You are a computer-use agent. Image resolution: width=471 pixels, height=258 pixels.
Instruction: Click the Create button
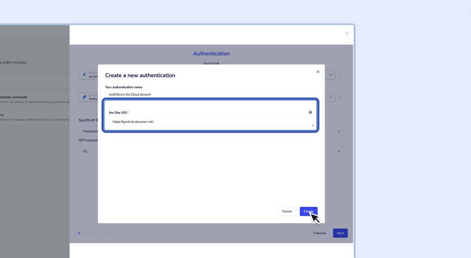point(308,211)
